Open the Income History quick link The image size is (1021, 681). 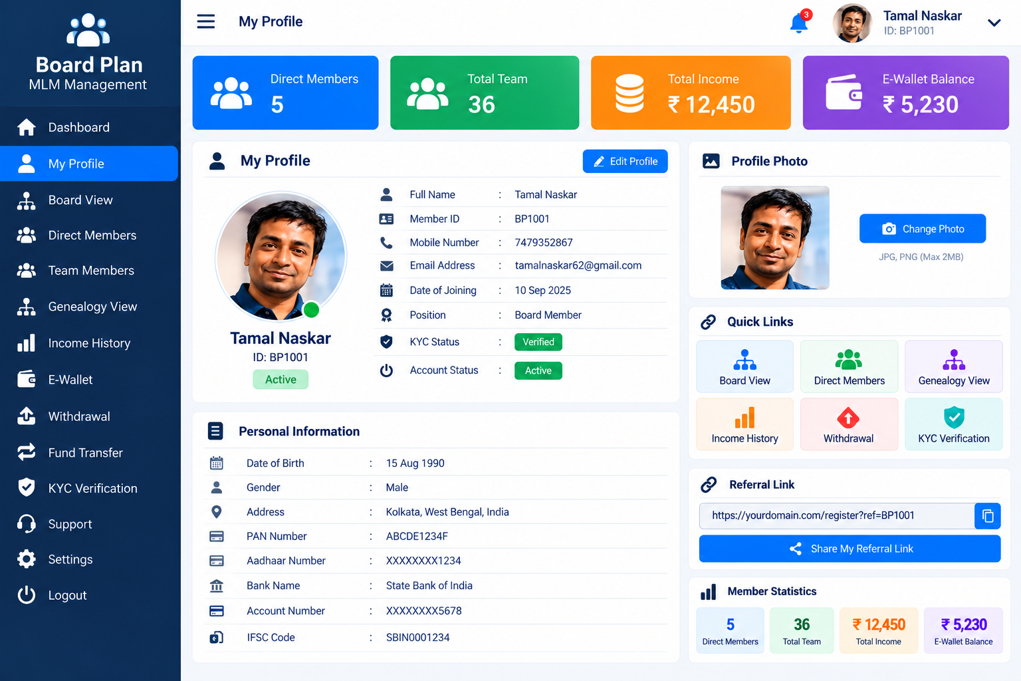[x=744, y=424]
